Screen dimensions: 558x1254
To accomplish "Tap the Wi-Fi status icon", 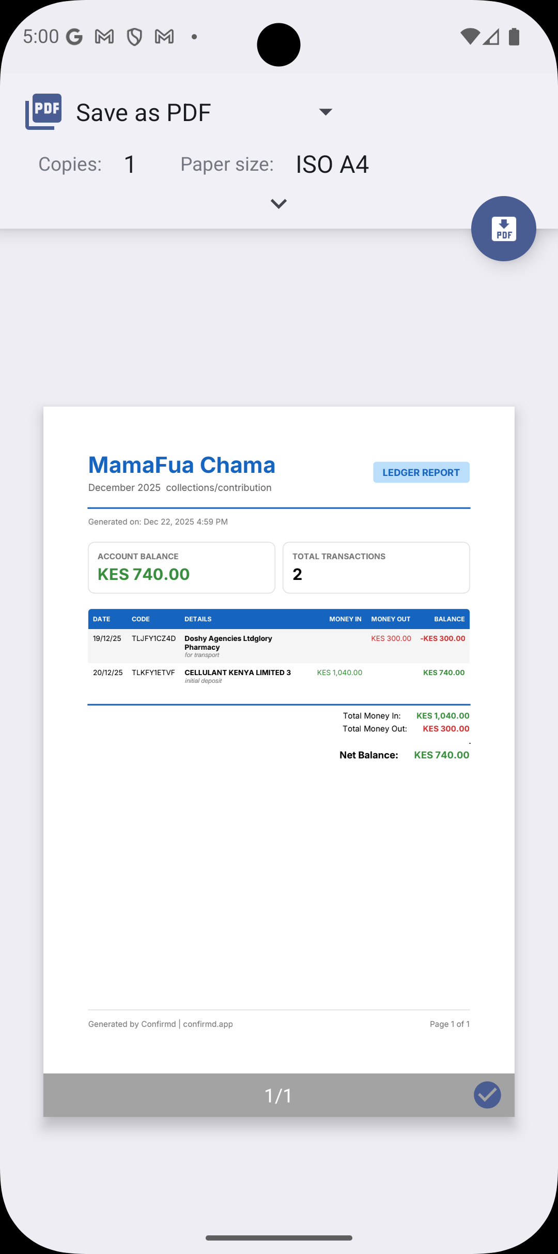I will point(470,37).
